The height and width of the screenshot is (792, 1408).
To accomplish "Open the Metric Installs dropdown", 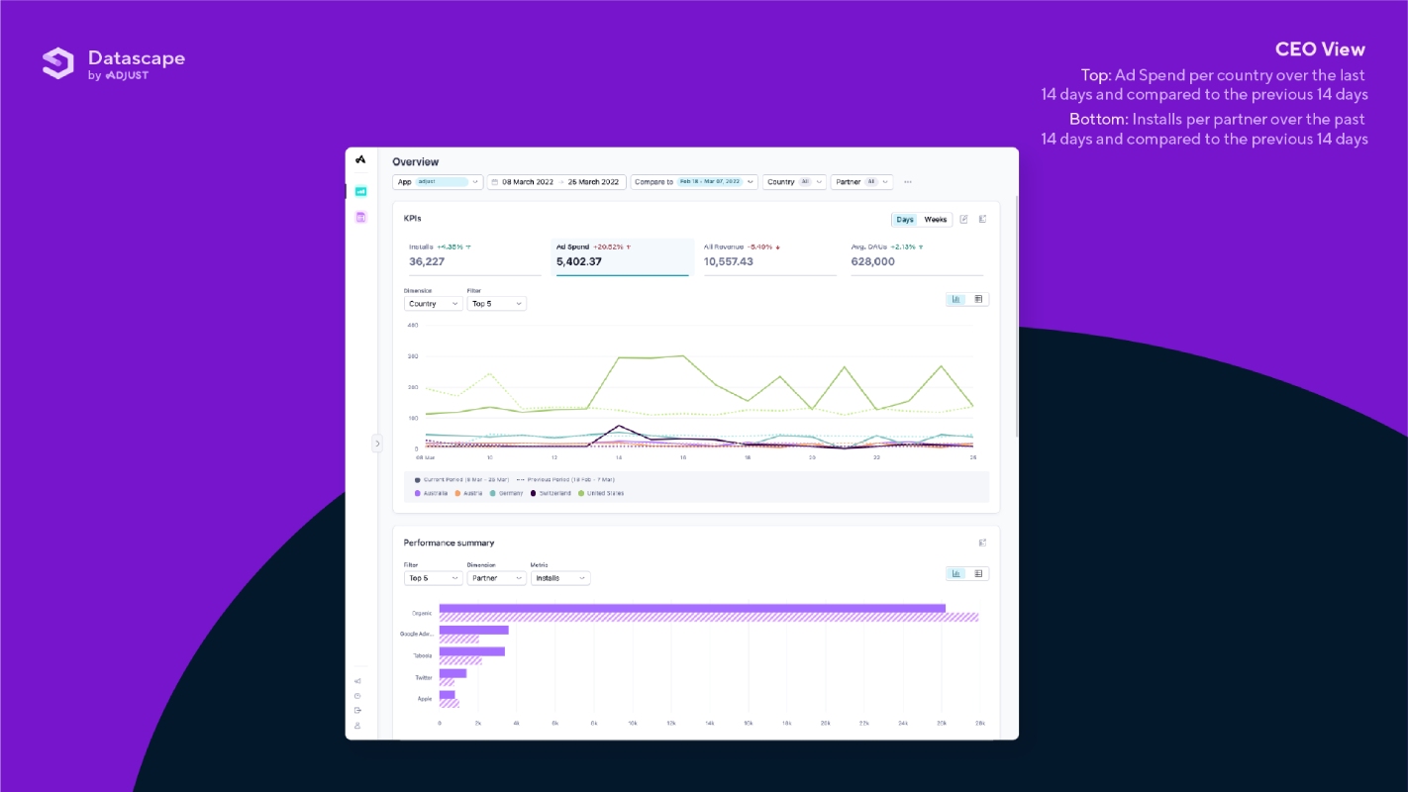I will tap(560, 578).
